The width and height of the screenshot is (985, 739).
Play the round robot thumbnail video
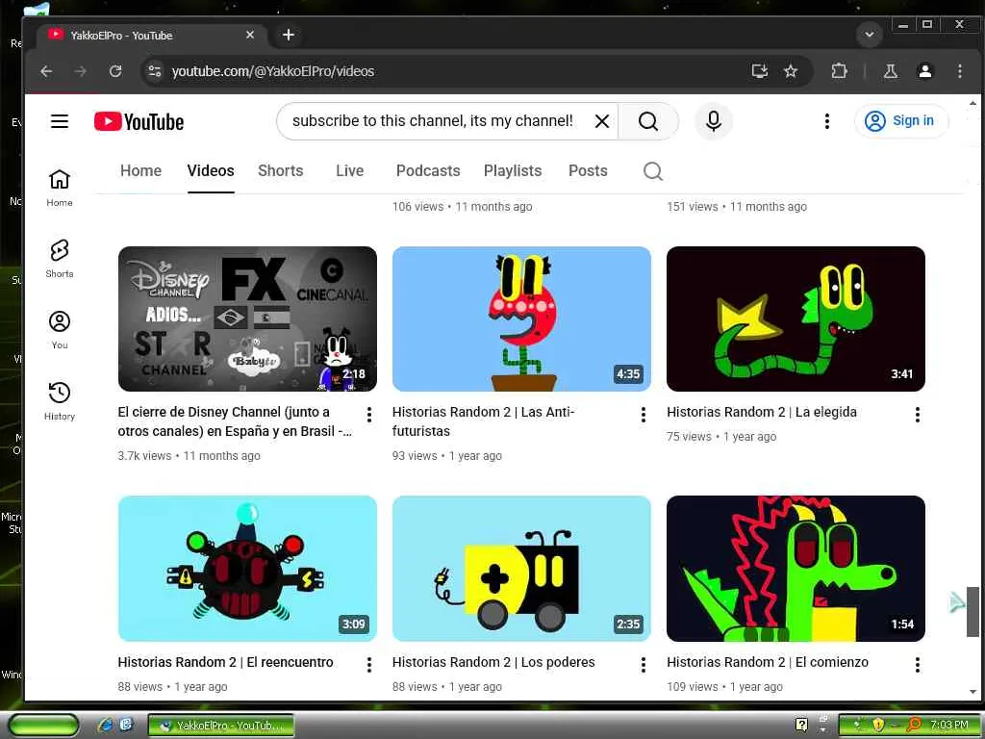coord(247,569)
